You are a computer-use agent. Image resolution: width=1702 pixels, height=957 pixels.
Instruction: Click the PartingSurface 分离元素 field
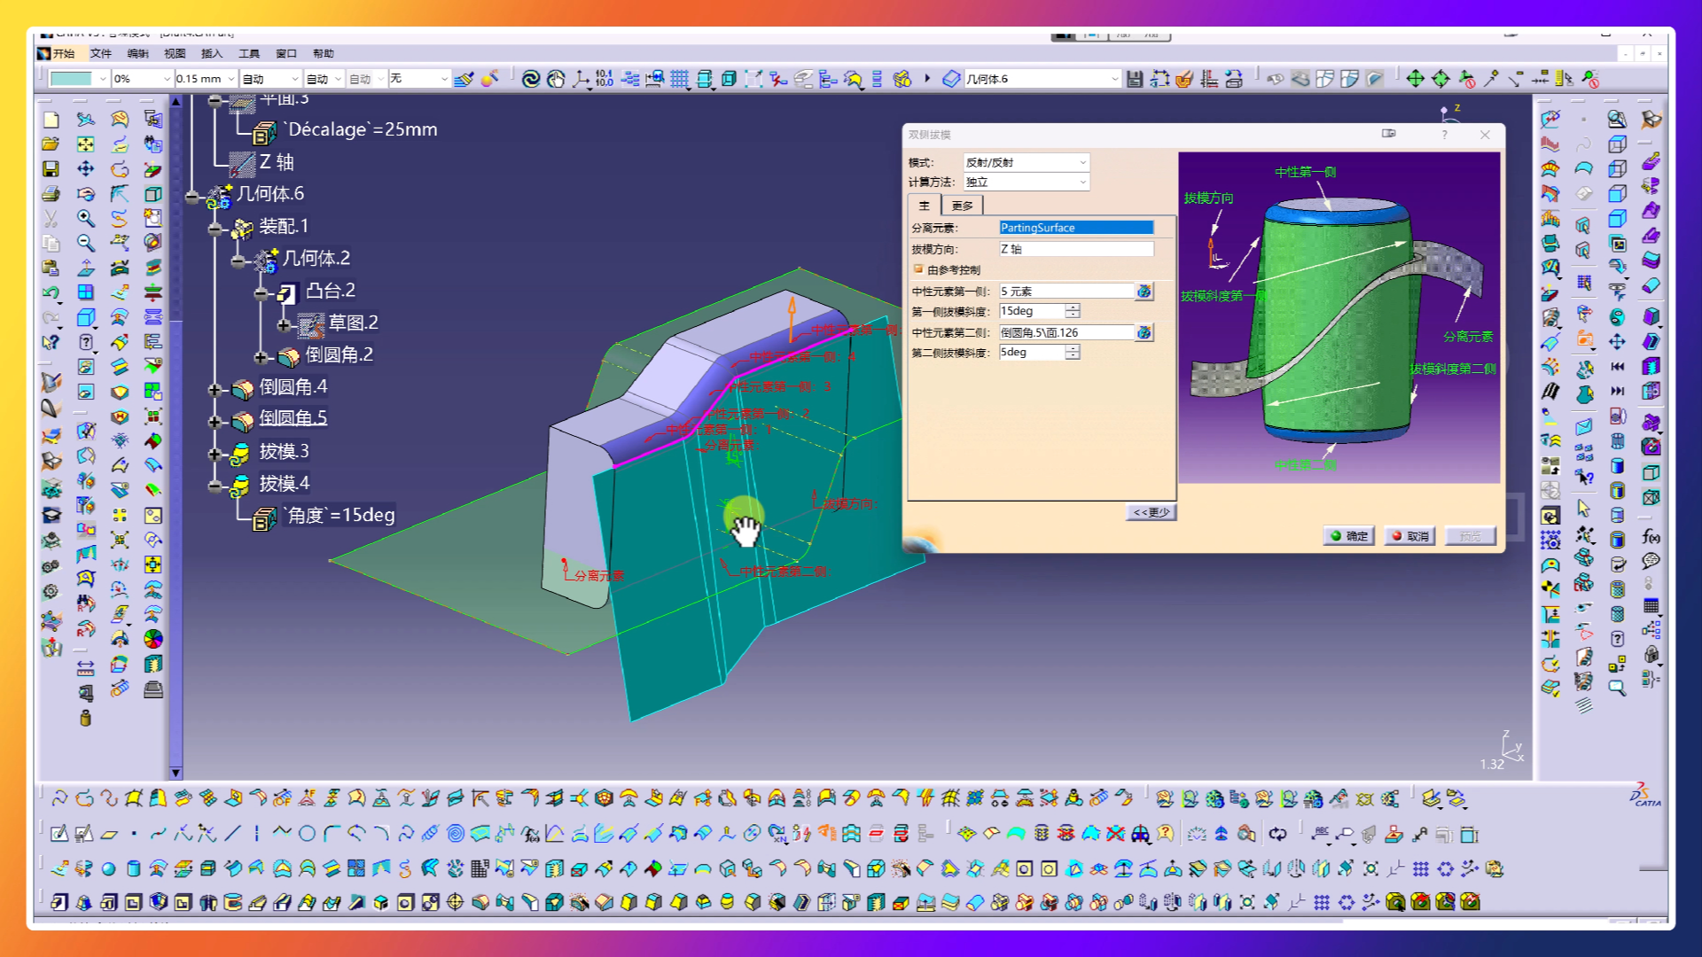coord(1076,228)
